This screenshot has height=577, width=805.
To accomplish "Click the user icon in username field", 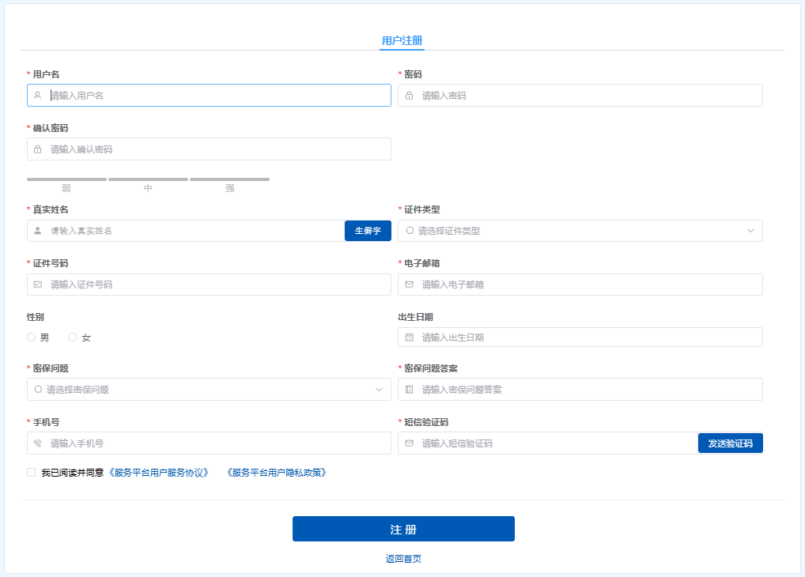I will coord(37,96).
